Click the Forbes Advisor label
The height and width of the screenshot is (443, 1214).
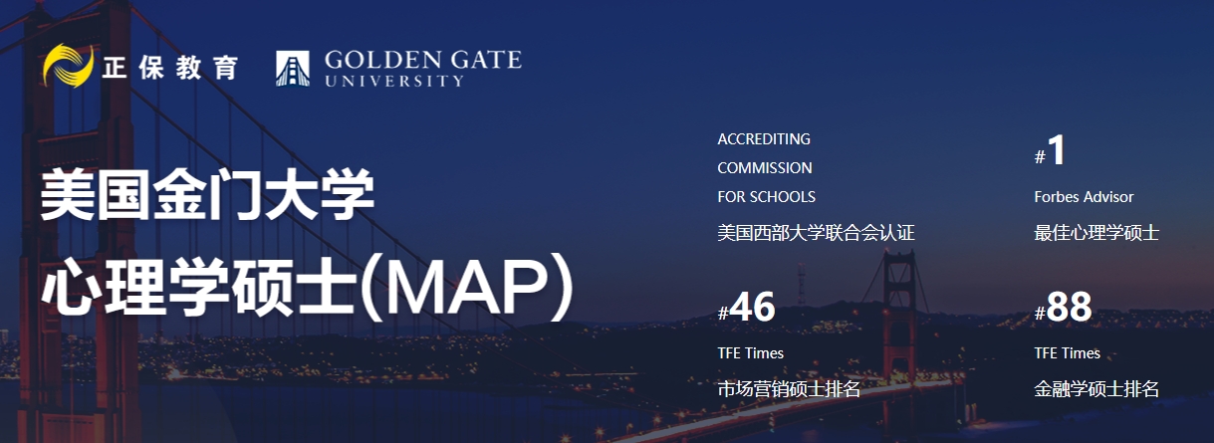1084,196
